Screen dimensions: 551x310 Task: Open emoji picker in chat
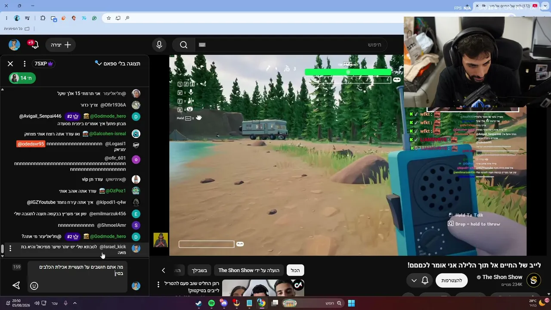(x=34, y=285)
